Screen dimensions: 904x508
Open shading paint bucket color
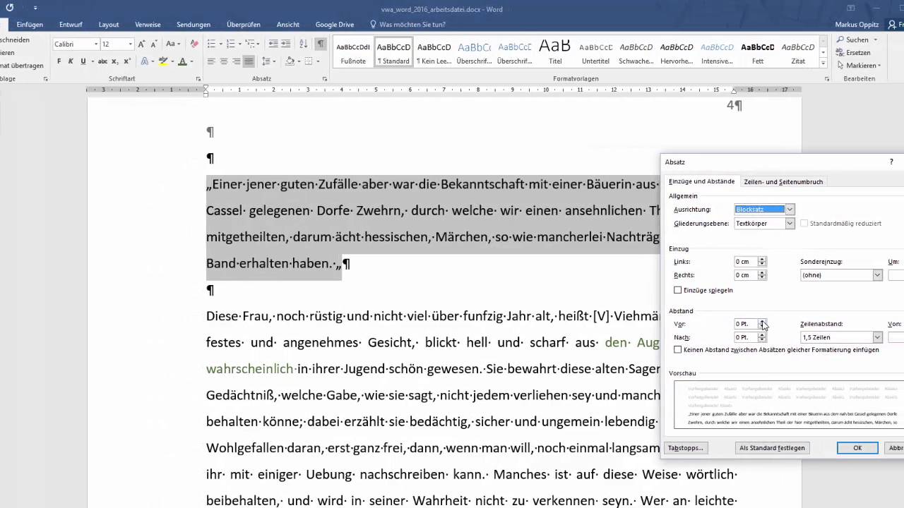[290, 61]
